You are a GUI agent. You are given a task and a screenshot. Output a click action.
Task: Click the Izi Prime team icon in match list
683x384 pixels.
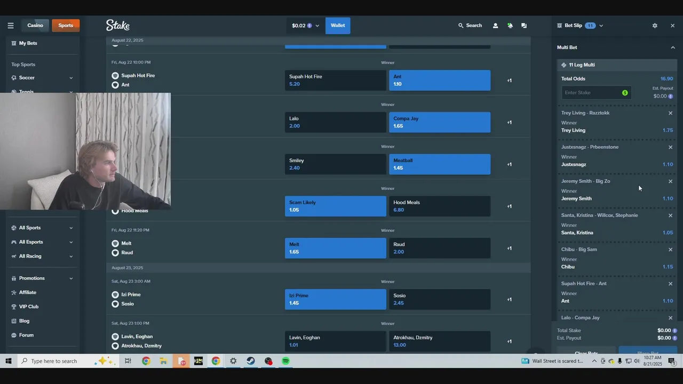point(115,294)
